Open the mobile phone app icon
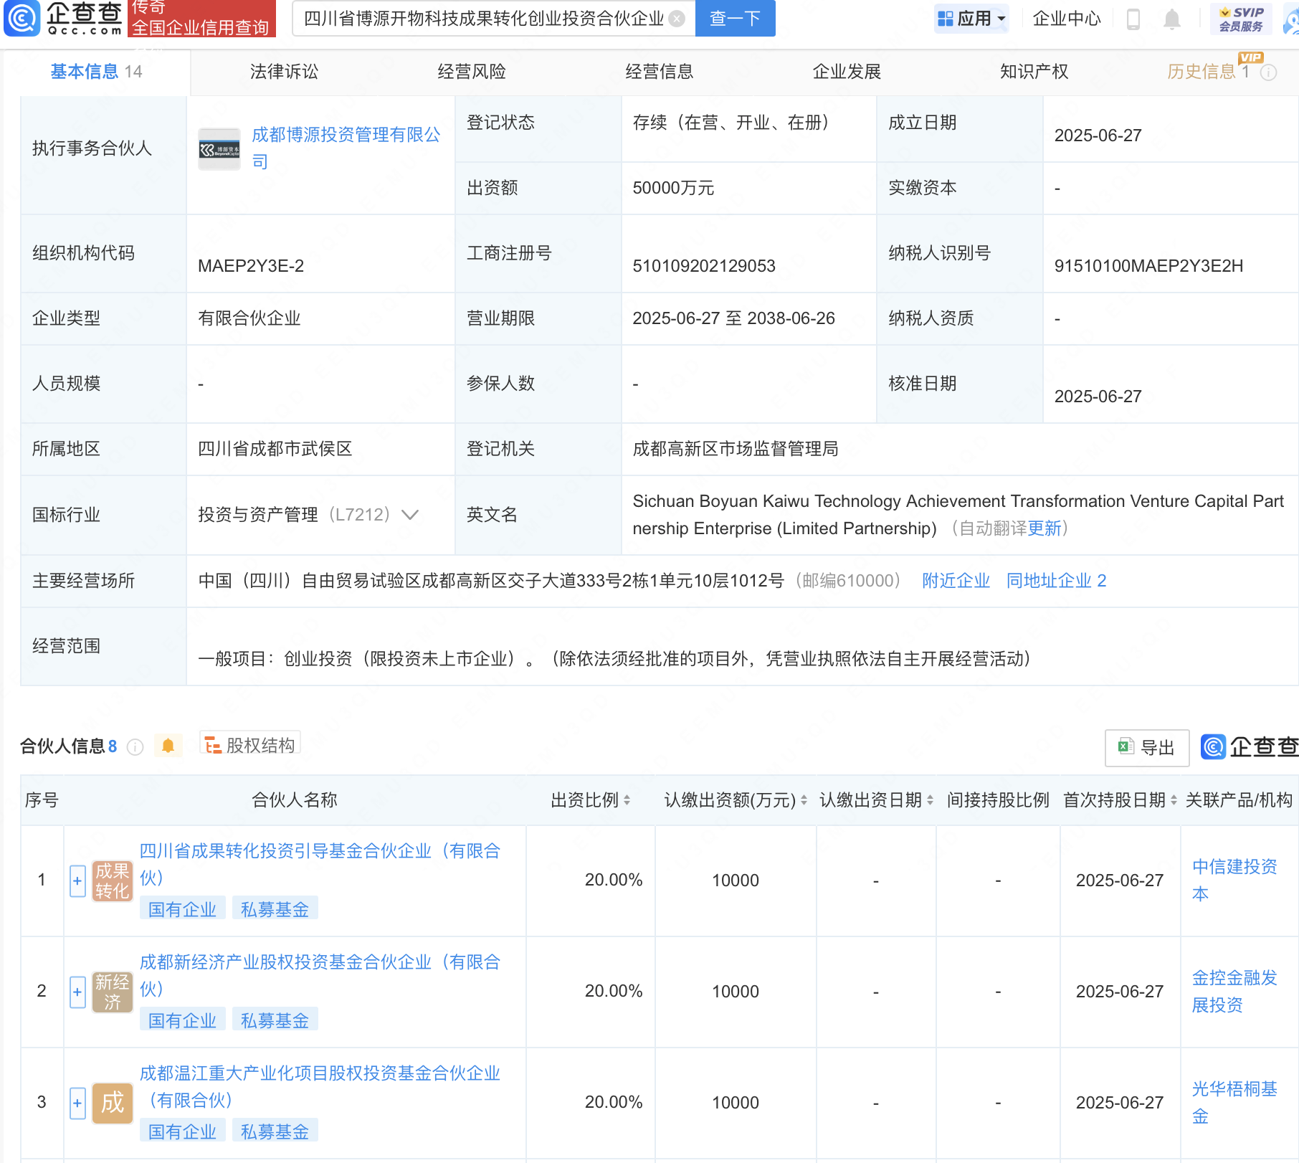The image size is (1299, 1163). pyautogui.click(x=1133, y=19)
